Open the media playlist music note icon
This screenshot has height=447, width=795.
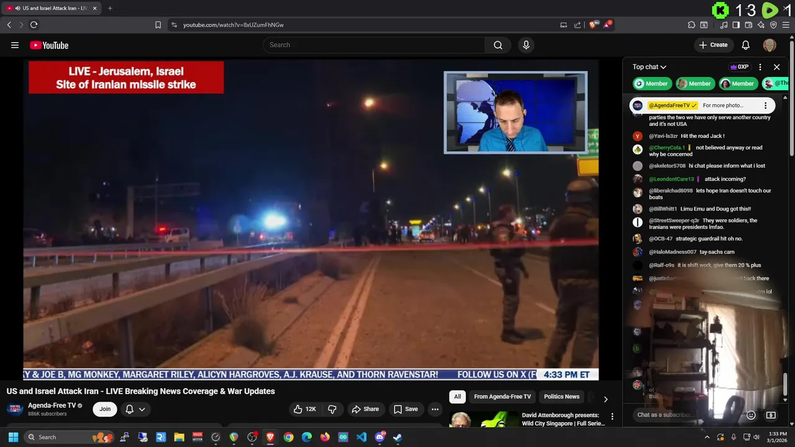pyautogui.click(x=724, y=25)
